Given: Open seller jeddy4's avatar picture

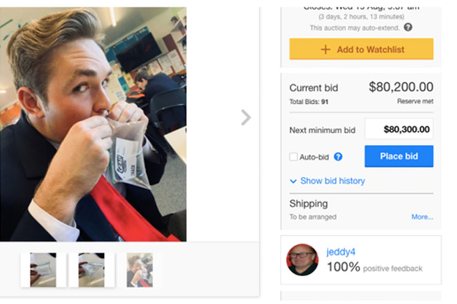Looking at the screenshot, I should click(x=302, y=259).
